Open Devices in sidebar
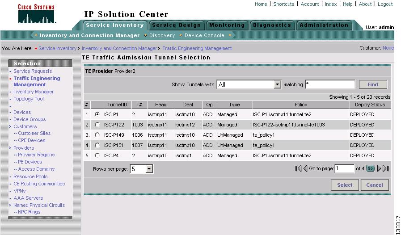Viewport: 401px width, 235px height. click(x=22, y=112)
